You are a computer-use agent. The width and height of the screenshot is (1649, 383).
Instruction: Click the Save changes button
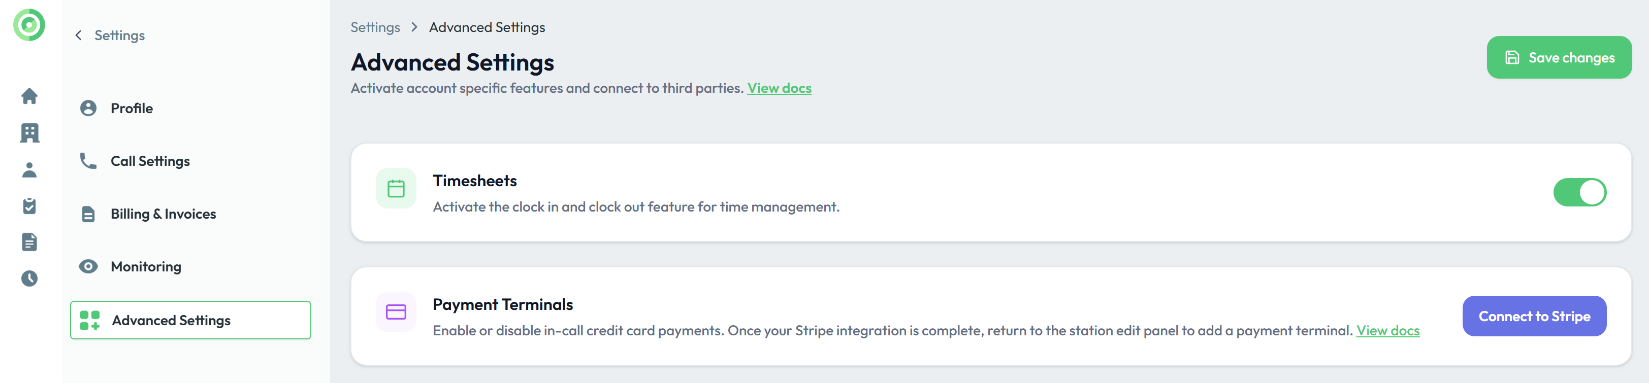[x=1559, y=57]
